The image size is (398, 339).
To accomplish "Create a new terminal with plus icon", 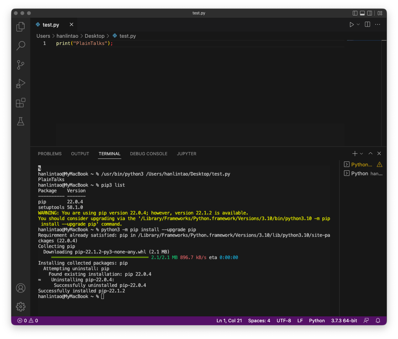I will coord(355,154).
